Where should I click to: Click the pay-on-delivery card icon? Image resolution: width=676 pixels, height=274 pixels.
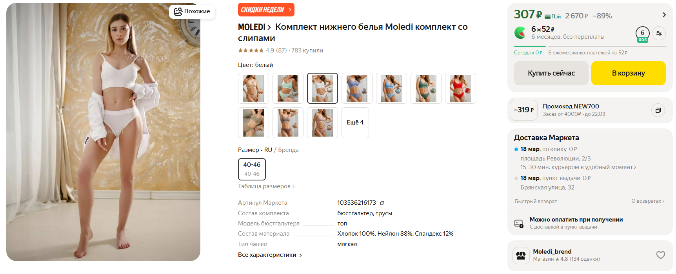[x=518, y=224]
